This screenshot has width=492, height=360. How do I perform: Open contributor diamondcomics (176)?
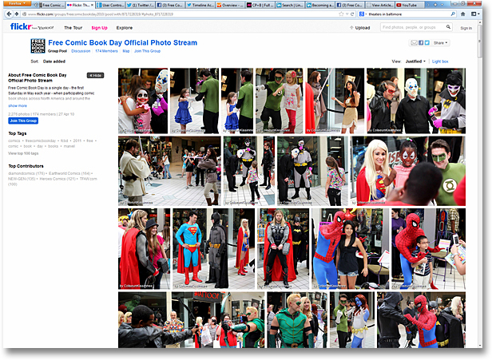(x=26, y=173)
